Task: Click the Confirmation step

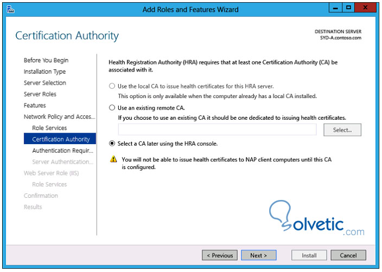Action: click(x=41, y=196)
